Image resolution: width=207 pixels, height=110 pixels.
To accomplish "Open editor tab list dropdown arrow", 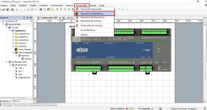I will click(x=205, y=18).
